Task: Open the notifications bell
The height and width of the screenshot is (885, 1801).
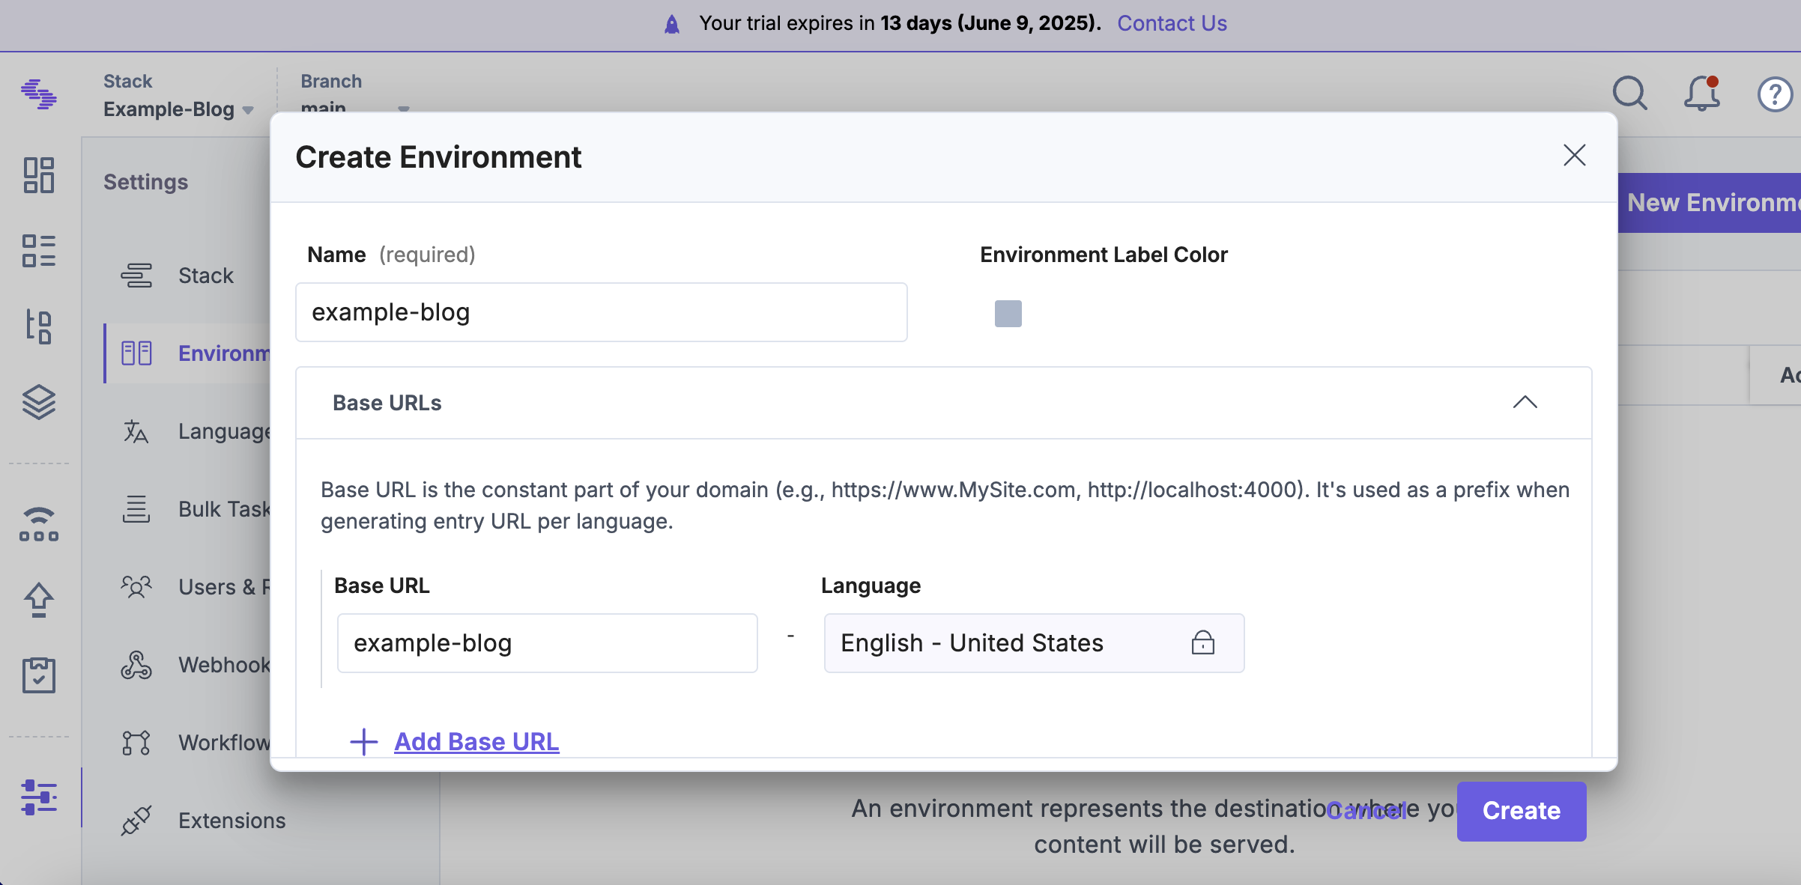Action: pos(1701,94)
